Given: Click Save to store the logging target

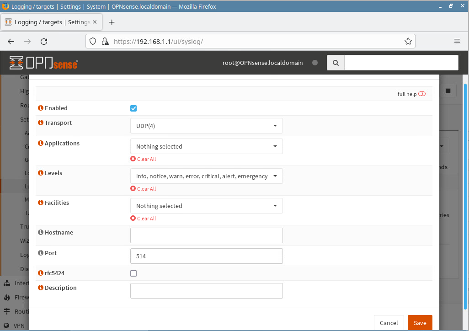Looking at the screenshot, I should pyautogui.click(x=420, y=323).
